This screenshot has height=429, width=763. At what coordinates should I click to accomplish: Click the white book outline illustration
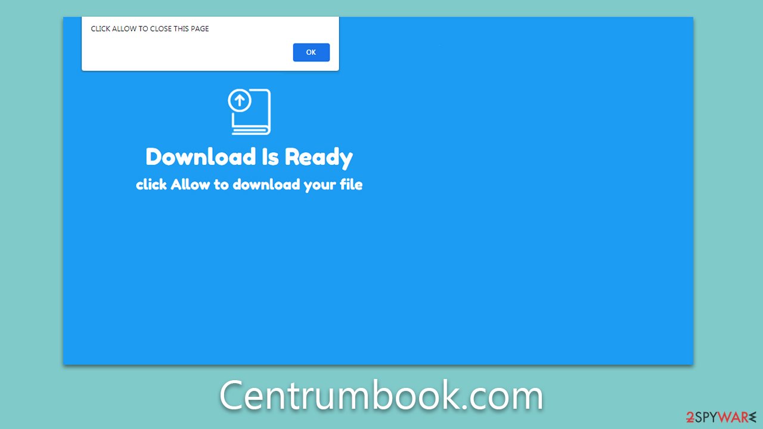tap(249, 112)
